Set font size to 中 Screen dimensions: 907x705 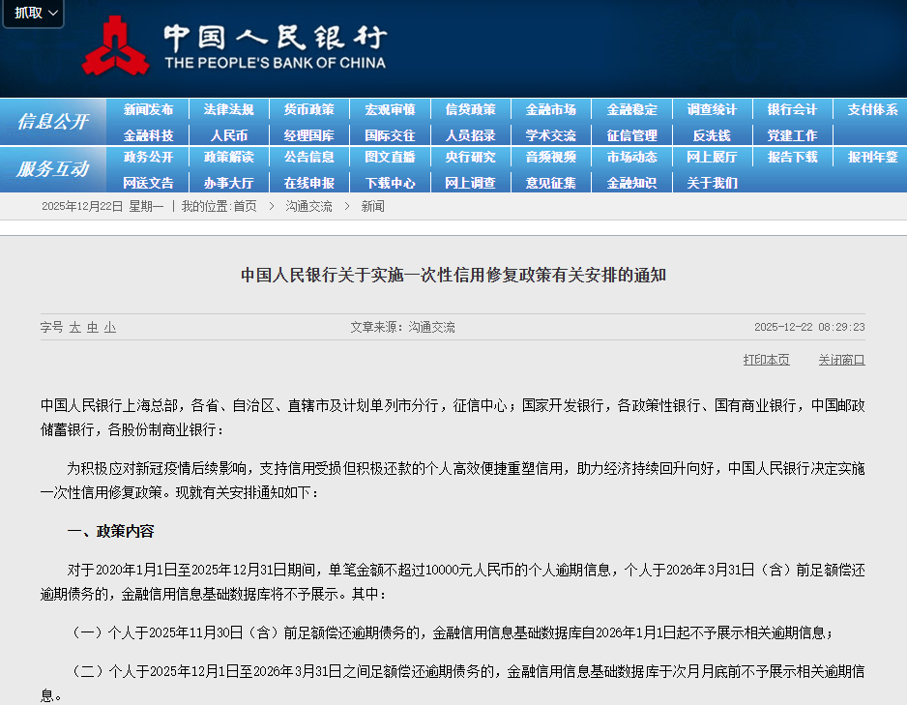(92, 328)
